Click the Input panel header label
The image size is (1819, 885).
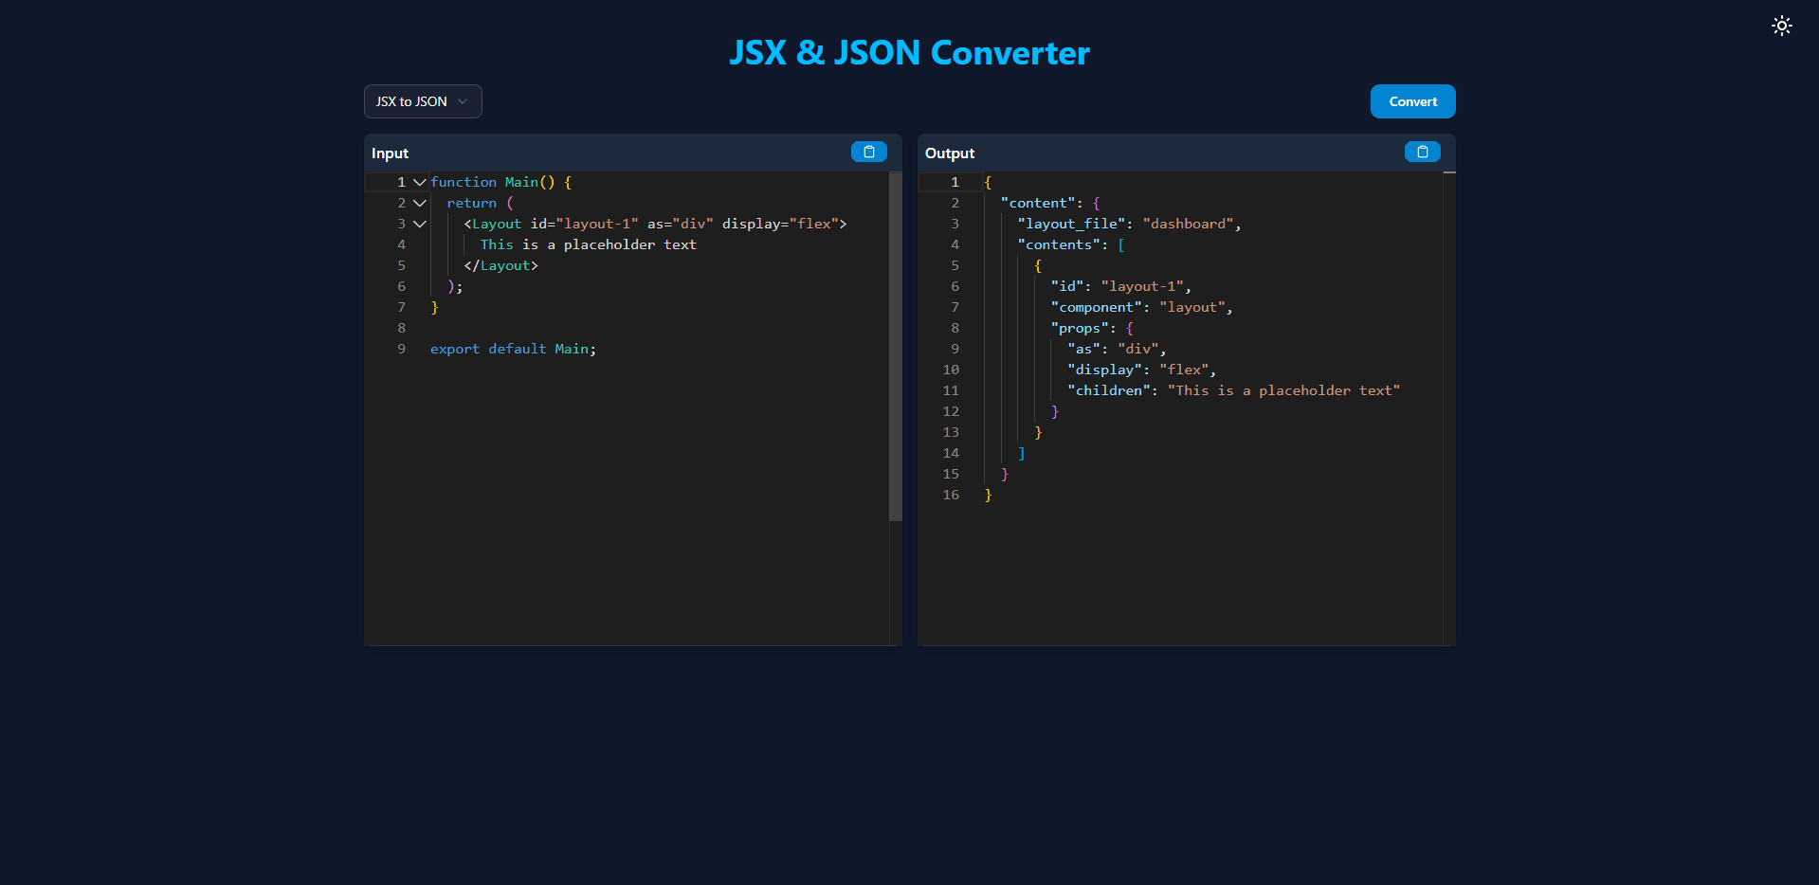click(x=390, y=153)
